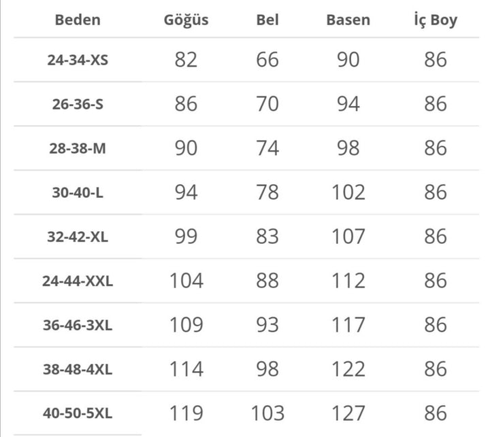This screenshot has width=490, height=437.
Task: Click the 26-36-S size label
Action: click(78, 104)
